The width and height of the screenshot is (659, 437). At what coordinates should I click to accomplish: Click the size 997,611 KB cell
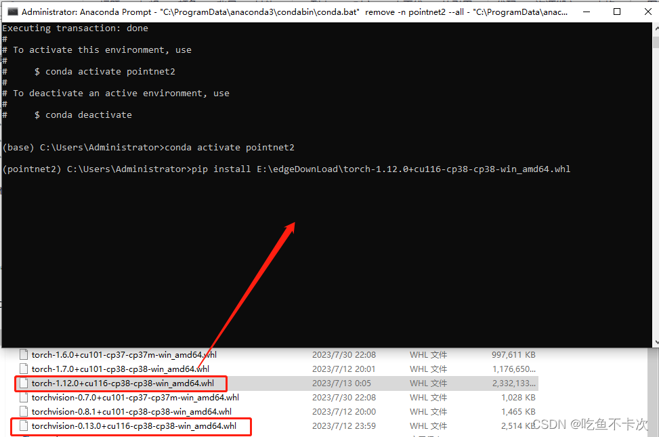point(513,354)
